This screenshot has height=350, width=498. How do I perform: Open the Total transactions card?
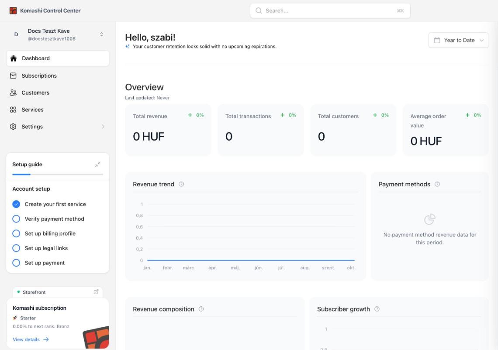pos(260,130)
